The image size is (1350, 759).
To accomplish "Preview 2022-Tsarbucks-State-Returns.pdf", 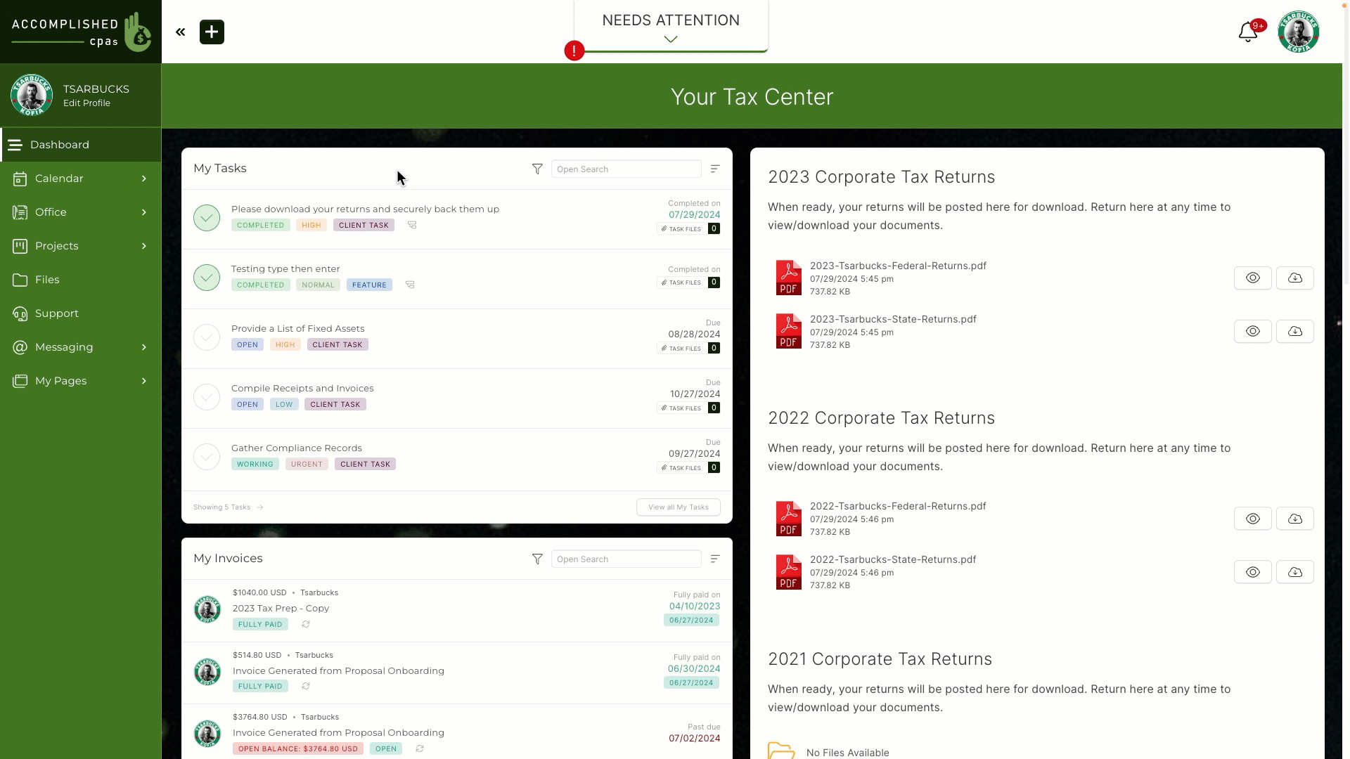I will tap(1253, 572).
